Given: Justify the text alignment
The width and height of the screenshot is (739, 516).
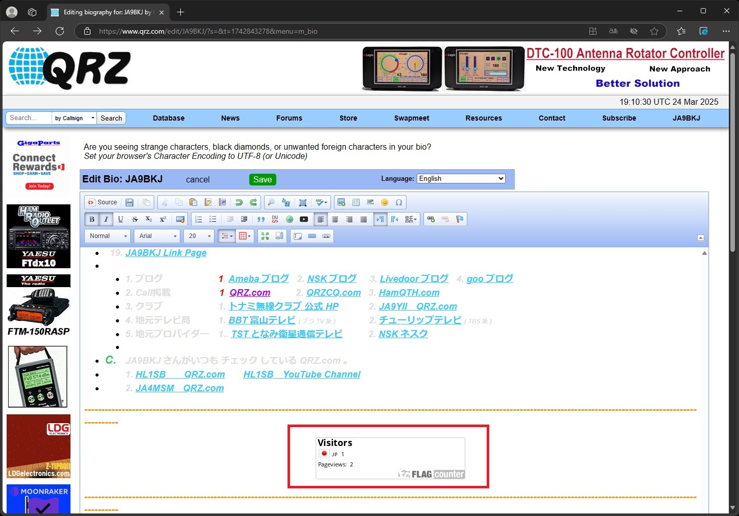Looking at the screenshot, I should 364,219.
